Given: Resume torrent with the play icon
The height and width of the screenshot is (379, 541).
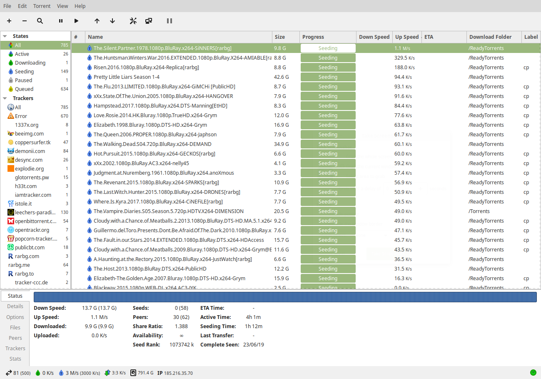Looking at the screenshot, I should 76,21.
